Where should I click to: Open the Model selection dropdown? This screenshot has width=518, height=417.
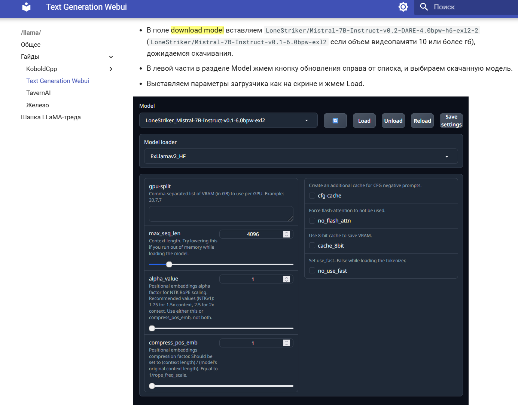pos(228,120)
